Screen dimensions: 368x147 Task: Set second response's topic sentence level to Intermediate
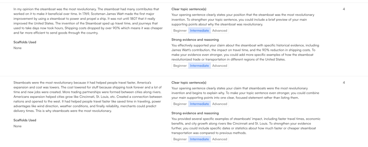(199, 104)
